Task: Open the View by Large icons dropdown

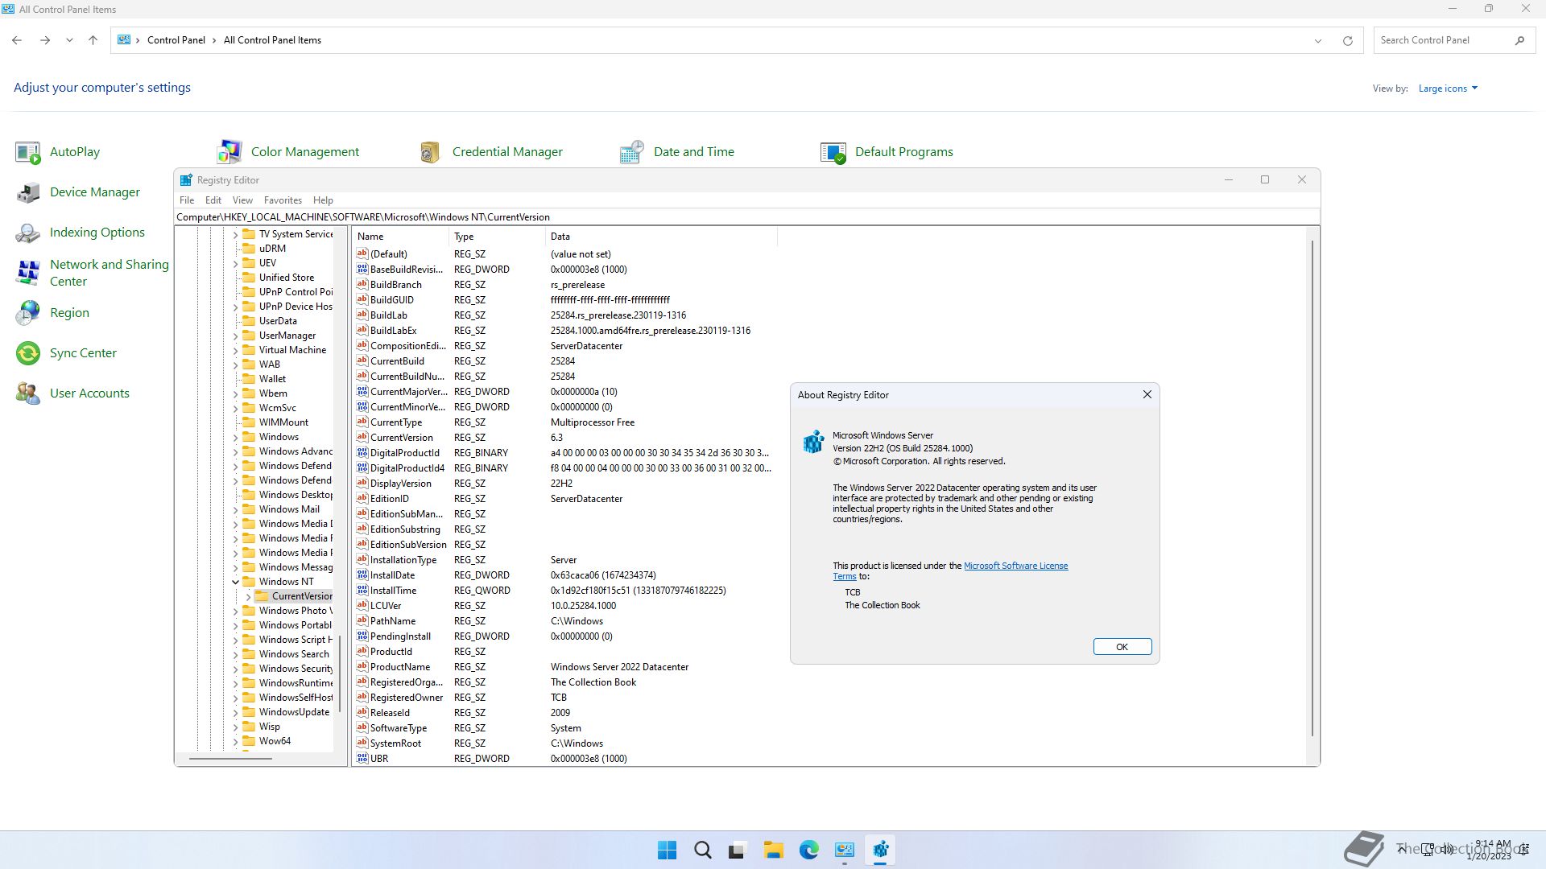Action: [1447, 89]
